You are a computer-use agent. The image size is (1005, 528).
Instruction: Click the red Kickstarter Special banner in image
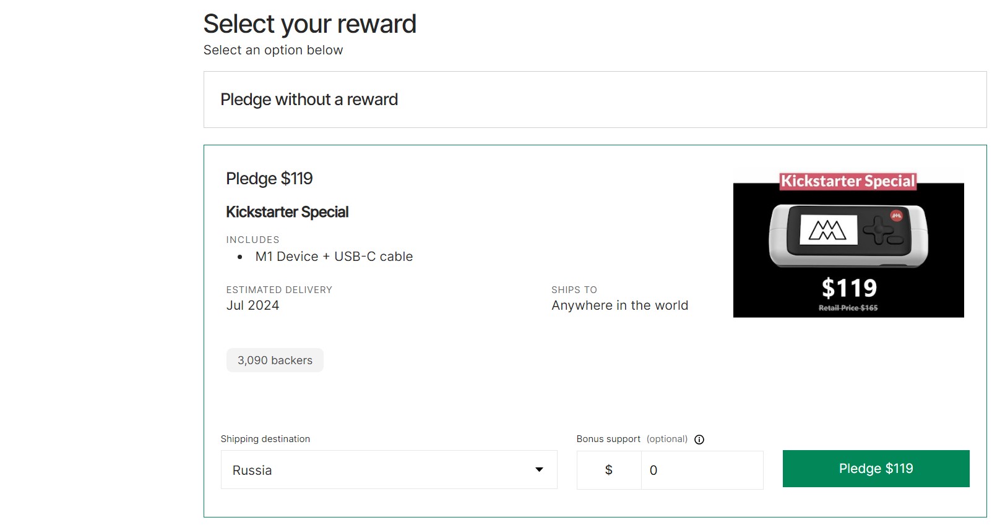848,181
